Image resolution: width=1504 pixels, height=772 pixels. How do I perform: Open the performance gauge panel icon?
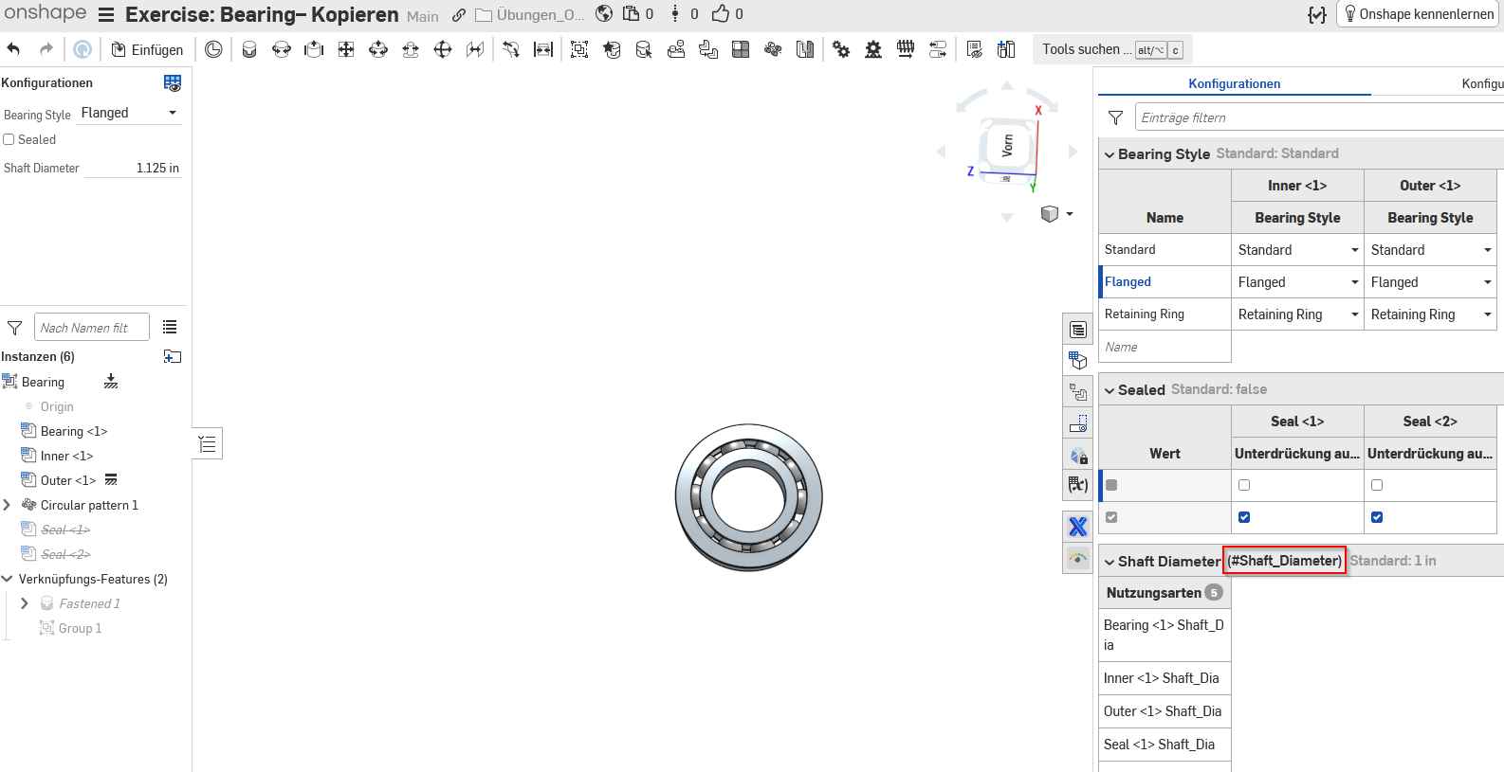point(1078,559)
